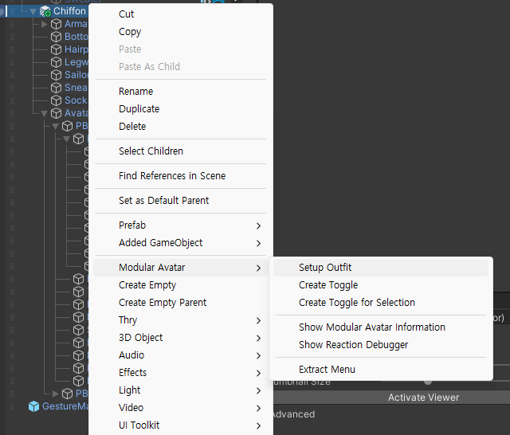Select the Snea tree item
Screen dimensions: 510x435
click(76, 88)
